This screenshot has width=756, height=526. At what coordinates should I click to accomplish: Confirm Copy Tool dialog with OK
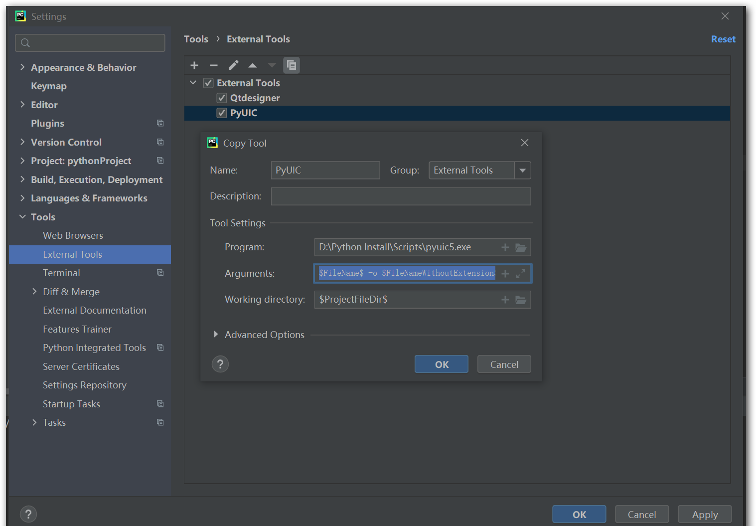coord(442,364)
